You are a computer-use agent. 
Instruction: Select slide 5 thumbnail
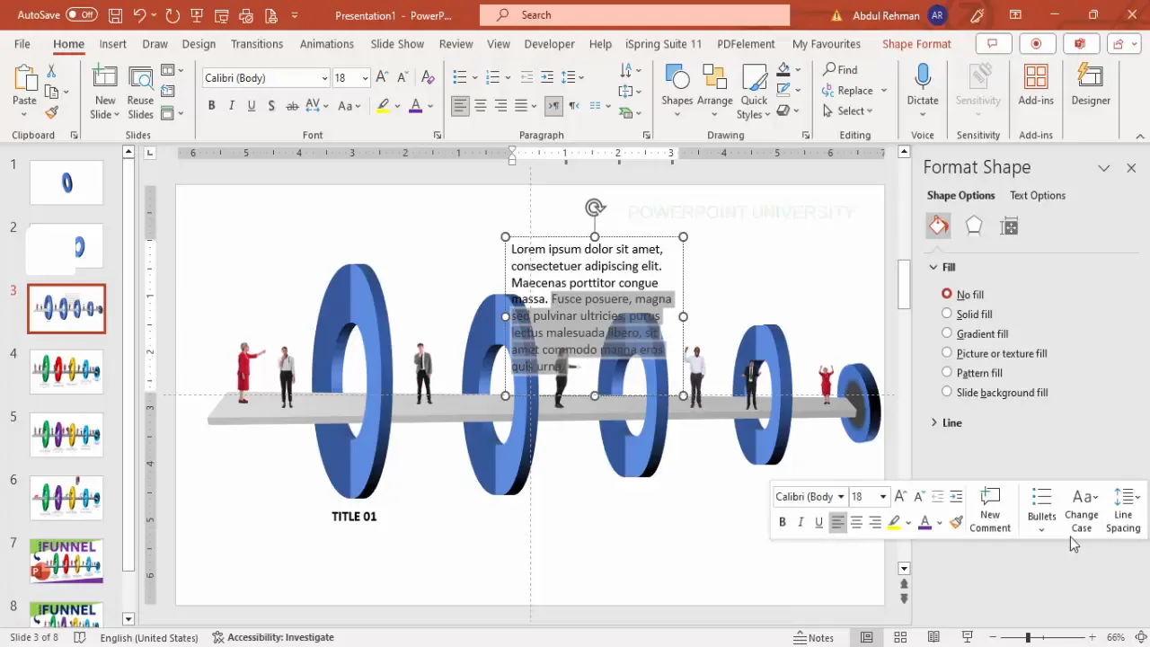tap(66, 435)
